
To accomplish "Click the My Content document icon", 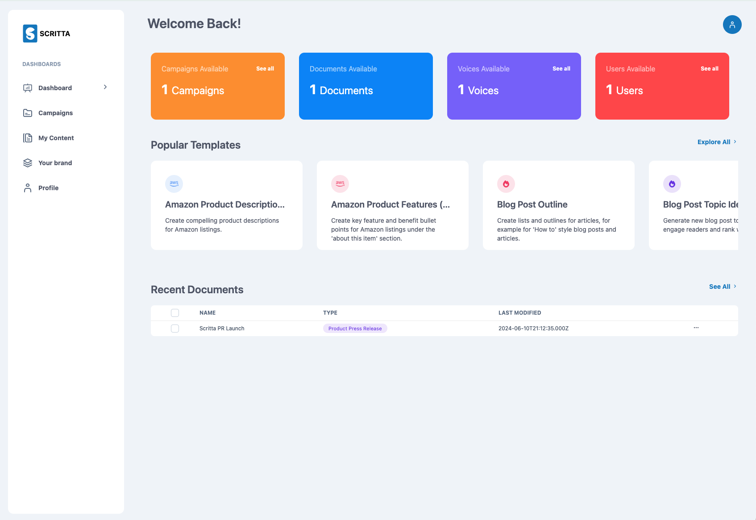I will coord(28,138).
